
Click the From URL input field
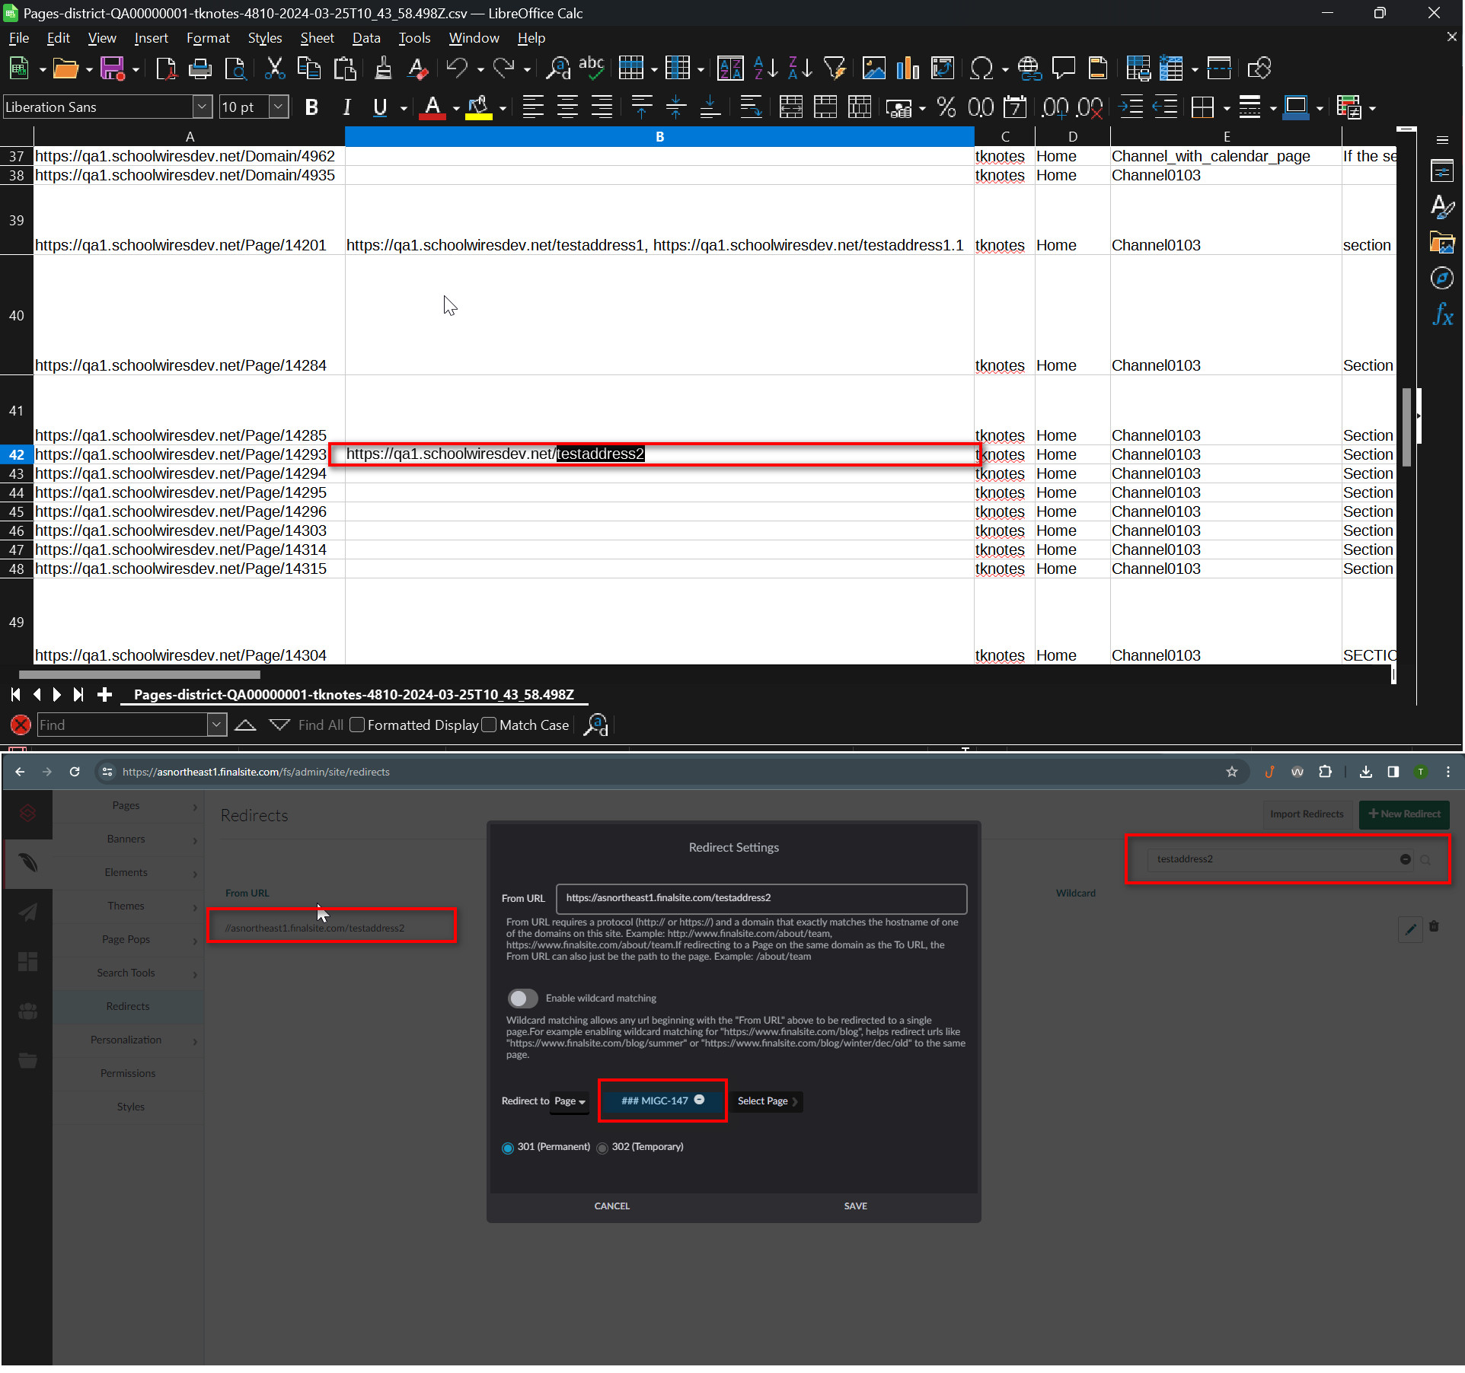coord(761,898)
